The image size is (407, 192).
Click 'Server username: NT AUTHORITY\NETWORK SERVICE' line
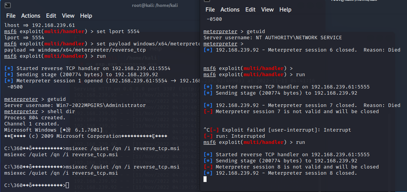[x=272, y=38]
